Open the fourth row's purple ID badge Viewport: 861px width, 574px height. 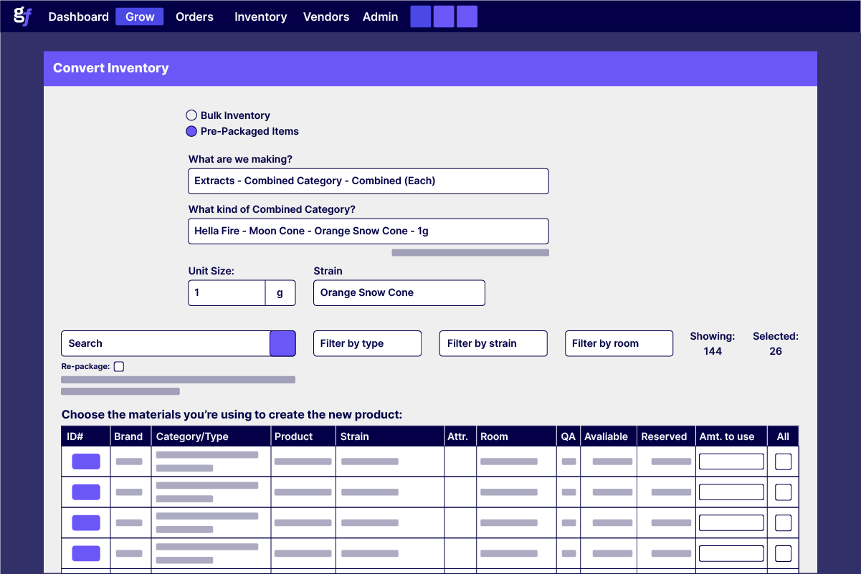[86, 553]
